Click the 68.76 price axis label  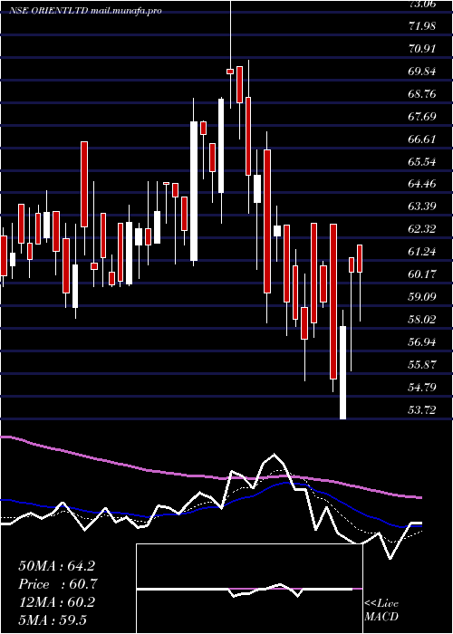(x=423, y=94)
